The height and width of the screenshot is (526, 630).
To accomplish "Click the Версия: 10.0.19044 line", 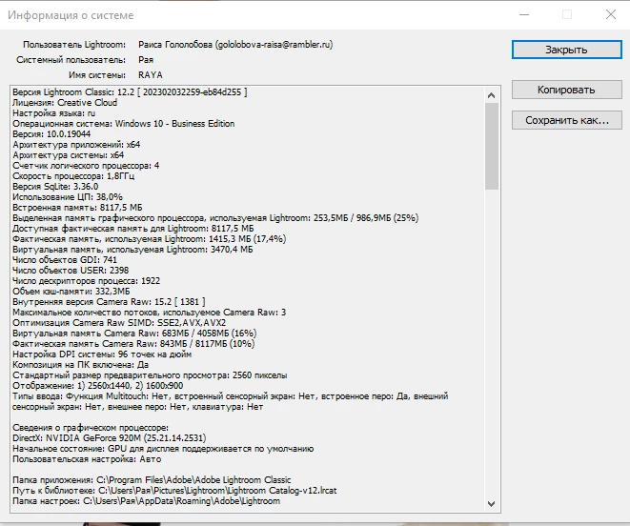I will 51,133.
